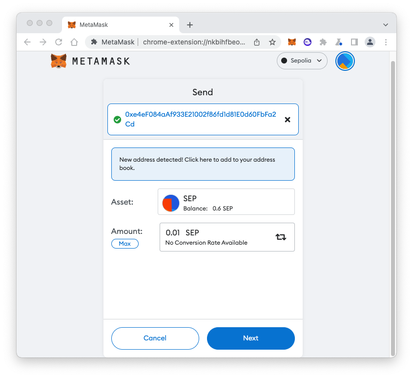Open a new browser tab

click(190, 25)
